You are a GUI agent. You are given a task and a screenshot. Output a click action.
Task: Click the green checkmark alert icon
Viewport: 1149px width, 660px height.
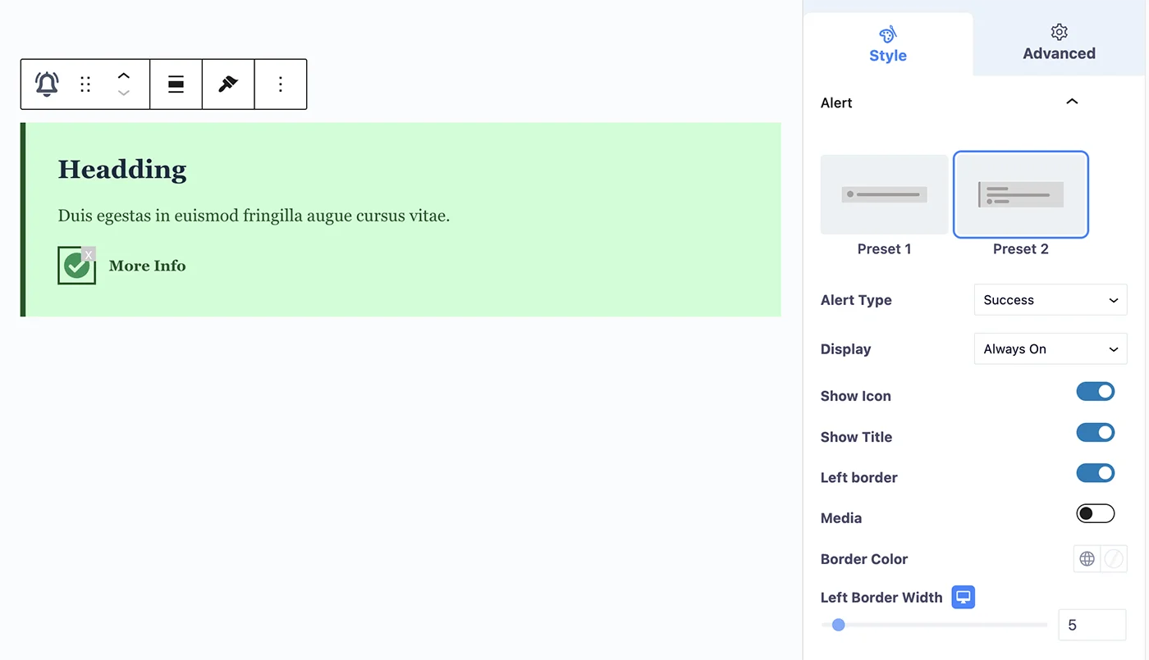pyautogui.click(x=76, y=266)
